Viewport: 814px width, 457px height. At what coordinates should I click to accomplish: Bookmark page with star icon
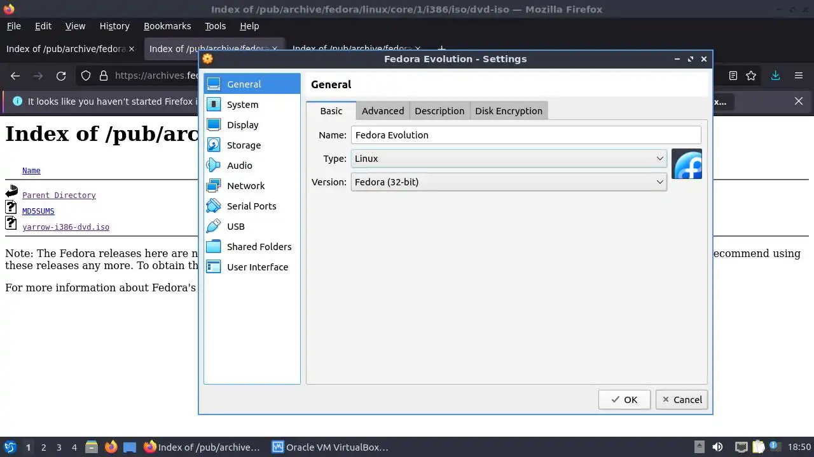coord(751,76)
